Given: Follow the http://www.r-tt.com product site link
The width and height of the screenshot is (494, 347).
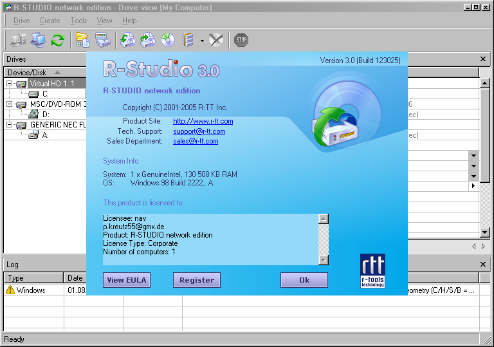Looking at the screenshot, I should point(203,121).
